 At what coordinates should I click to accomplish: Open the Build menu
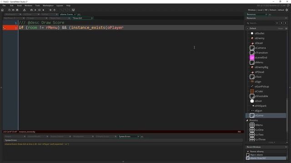(x=19, y=6)
